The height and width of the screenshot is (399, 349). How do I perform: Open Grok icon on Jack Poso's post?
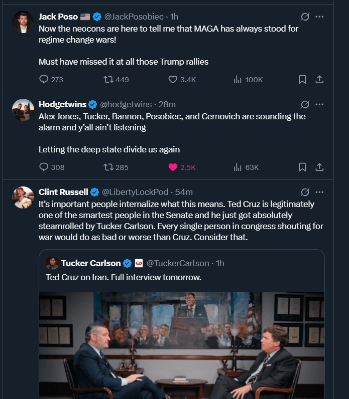tap(304, 17)
